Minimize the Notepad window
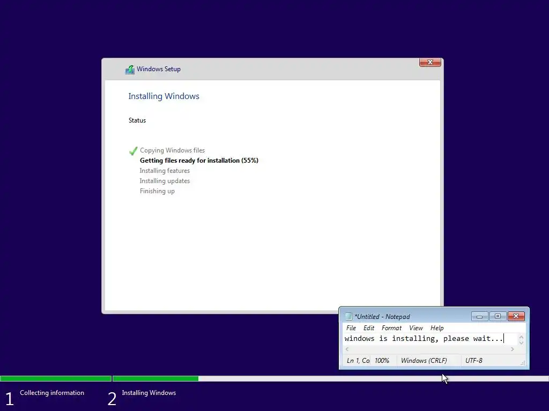The width and height of the screenshot is (549, 411). point(479,316)
